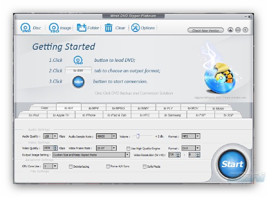The width and height of the screenshot is (267, 197).
Task: Select the to Apple TV tab
Action: (61, 115)
